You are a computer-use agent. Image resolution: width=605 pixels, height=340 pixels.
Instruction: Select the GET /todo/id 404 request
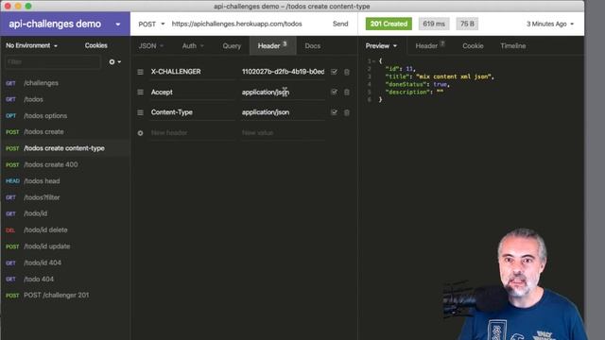point(65,263)
